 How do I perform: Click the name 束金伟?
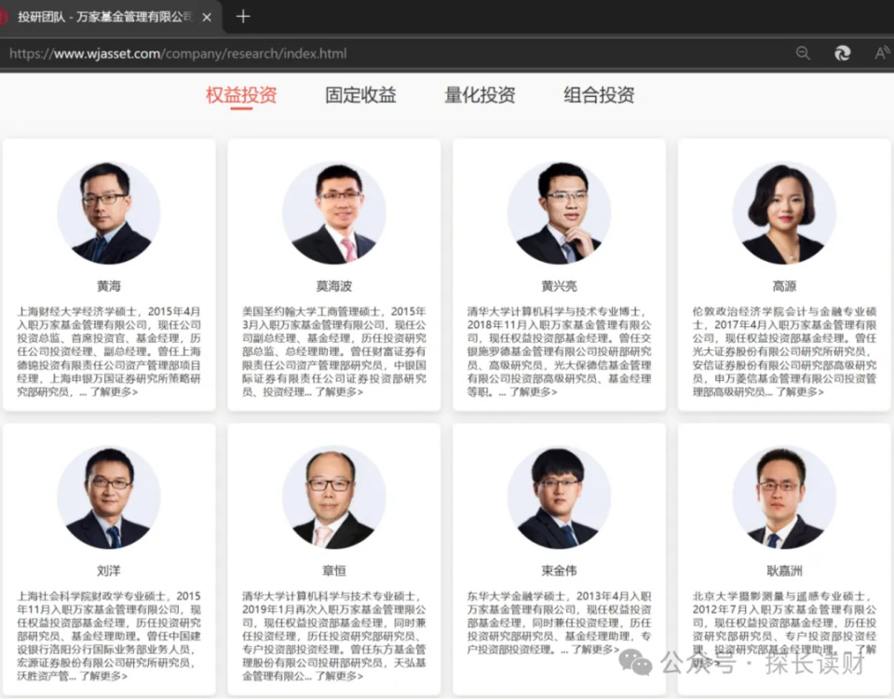pyautogui.click(x=559, y=570)
